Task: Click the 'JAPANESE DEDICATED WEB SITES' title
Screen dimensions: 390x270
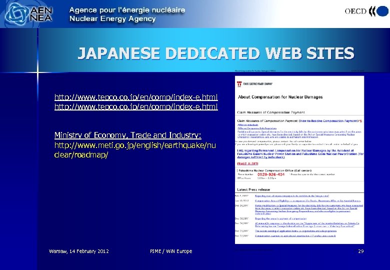Action: 216,53
